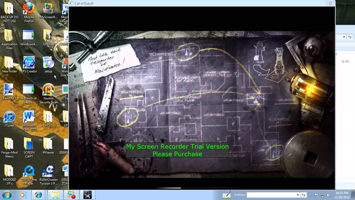Click the taskbar Address input field
The width and height of the screenshot is (355, 200).
coord(271,195)
